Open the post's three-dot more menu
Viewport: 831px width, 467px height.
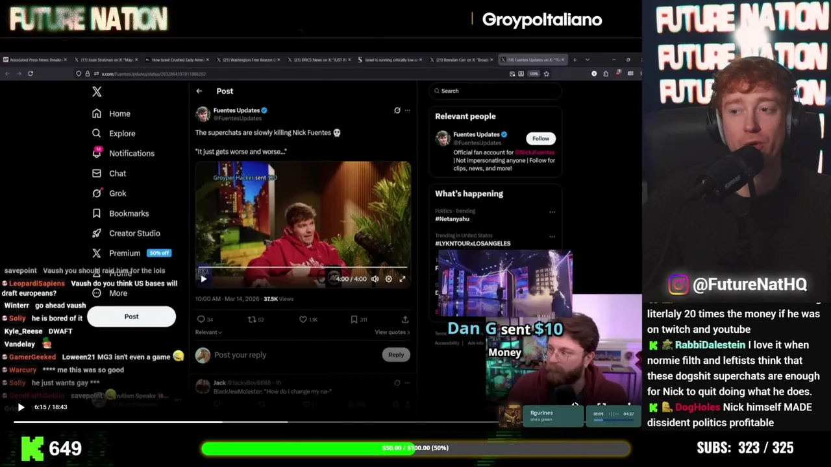[x=408, y=110]
